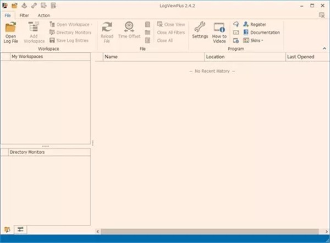Viewport: 330px width, 243px height.
Task: Click the last quick access document icon
Action: pos(53,6)
